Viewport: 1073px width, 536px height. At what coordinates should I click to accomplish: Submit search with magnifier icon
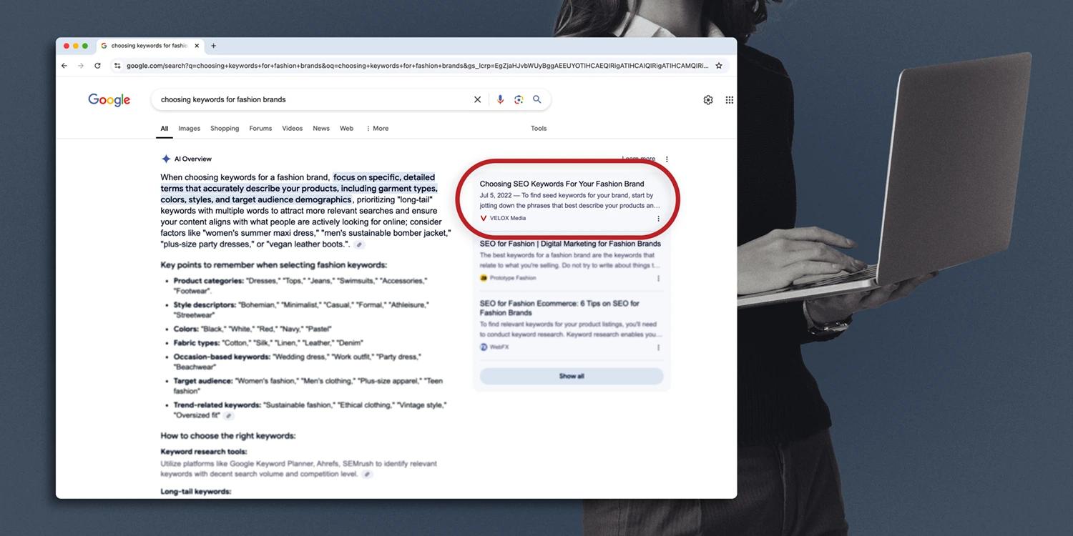pyautogui.click(x=537, y=100)
